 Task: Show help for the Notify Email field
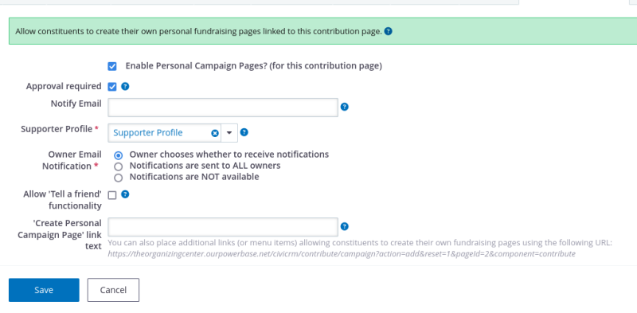click(345, 107)
